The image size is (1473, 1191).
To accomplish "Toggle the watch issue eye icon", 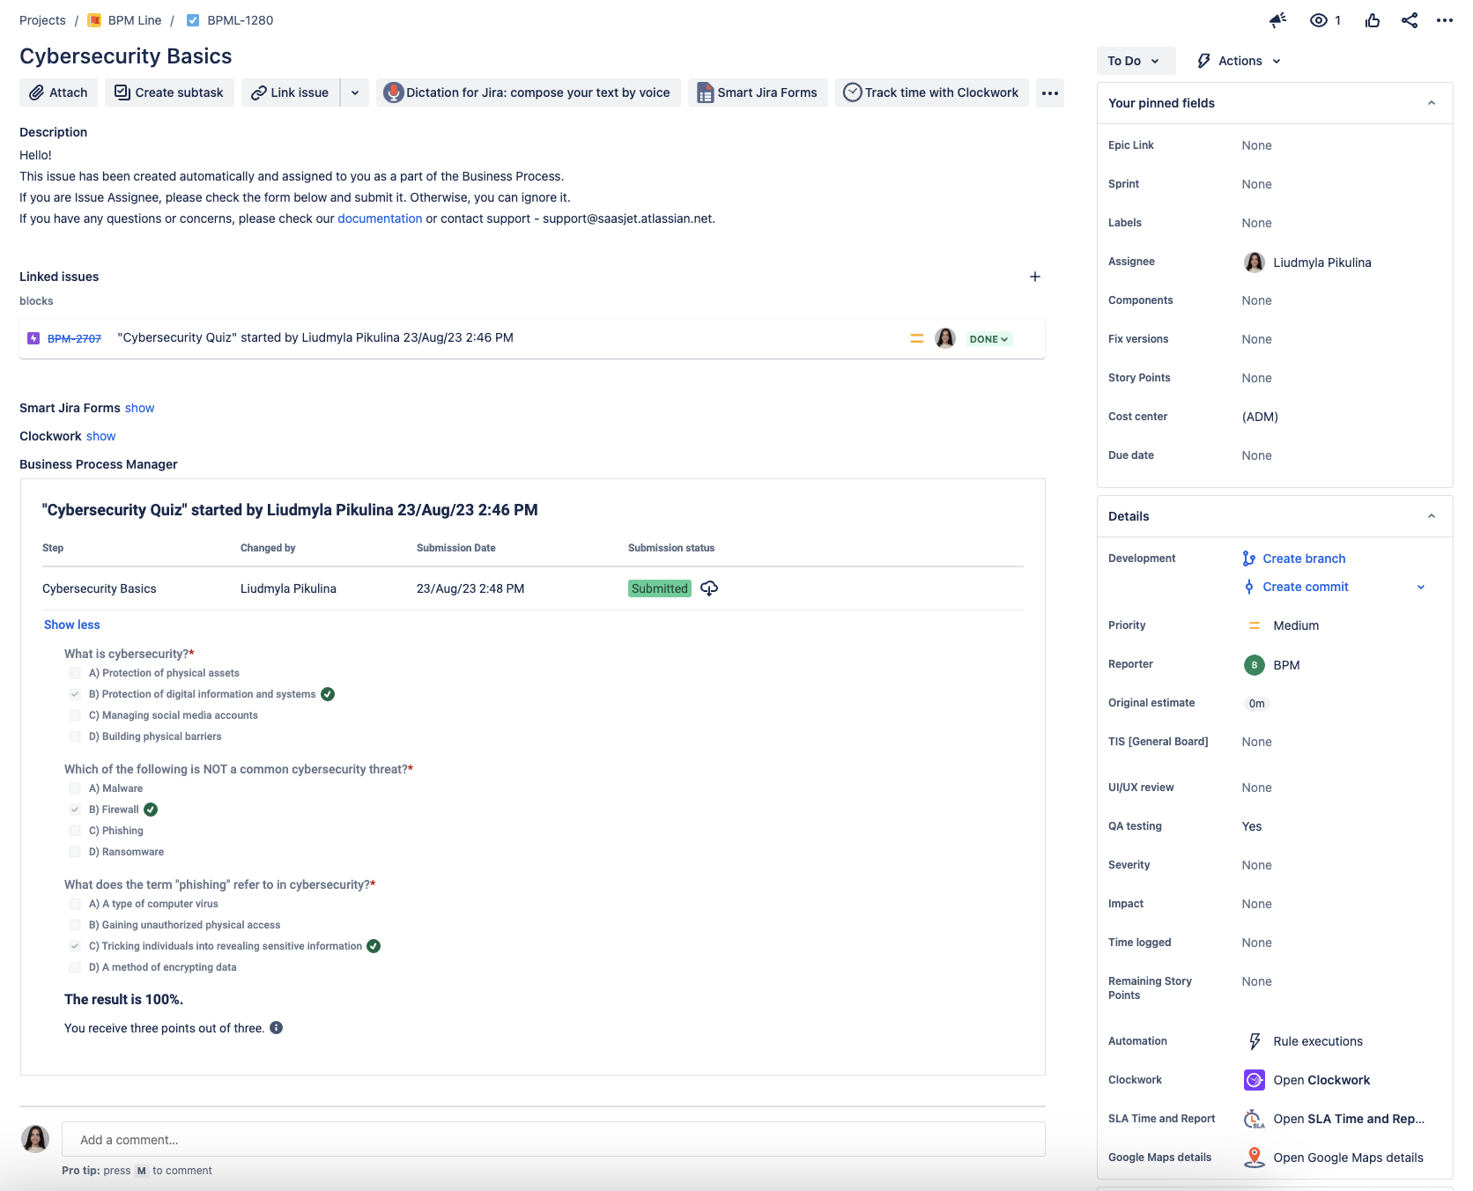I will [1319, 20].
